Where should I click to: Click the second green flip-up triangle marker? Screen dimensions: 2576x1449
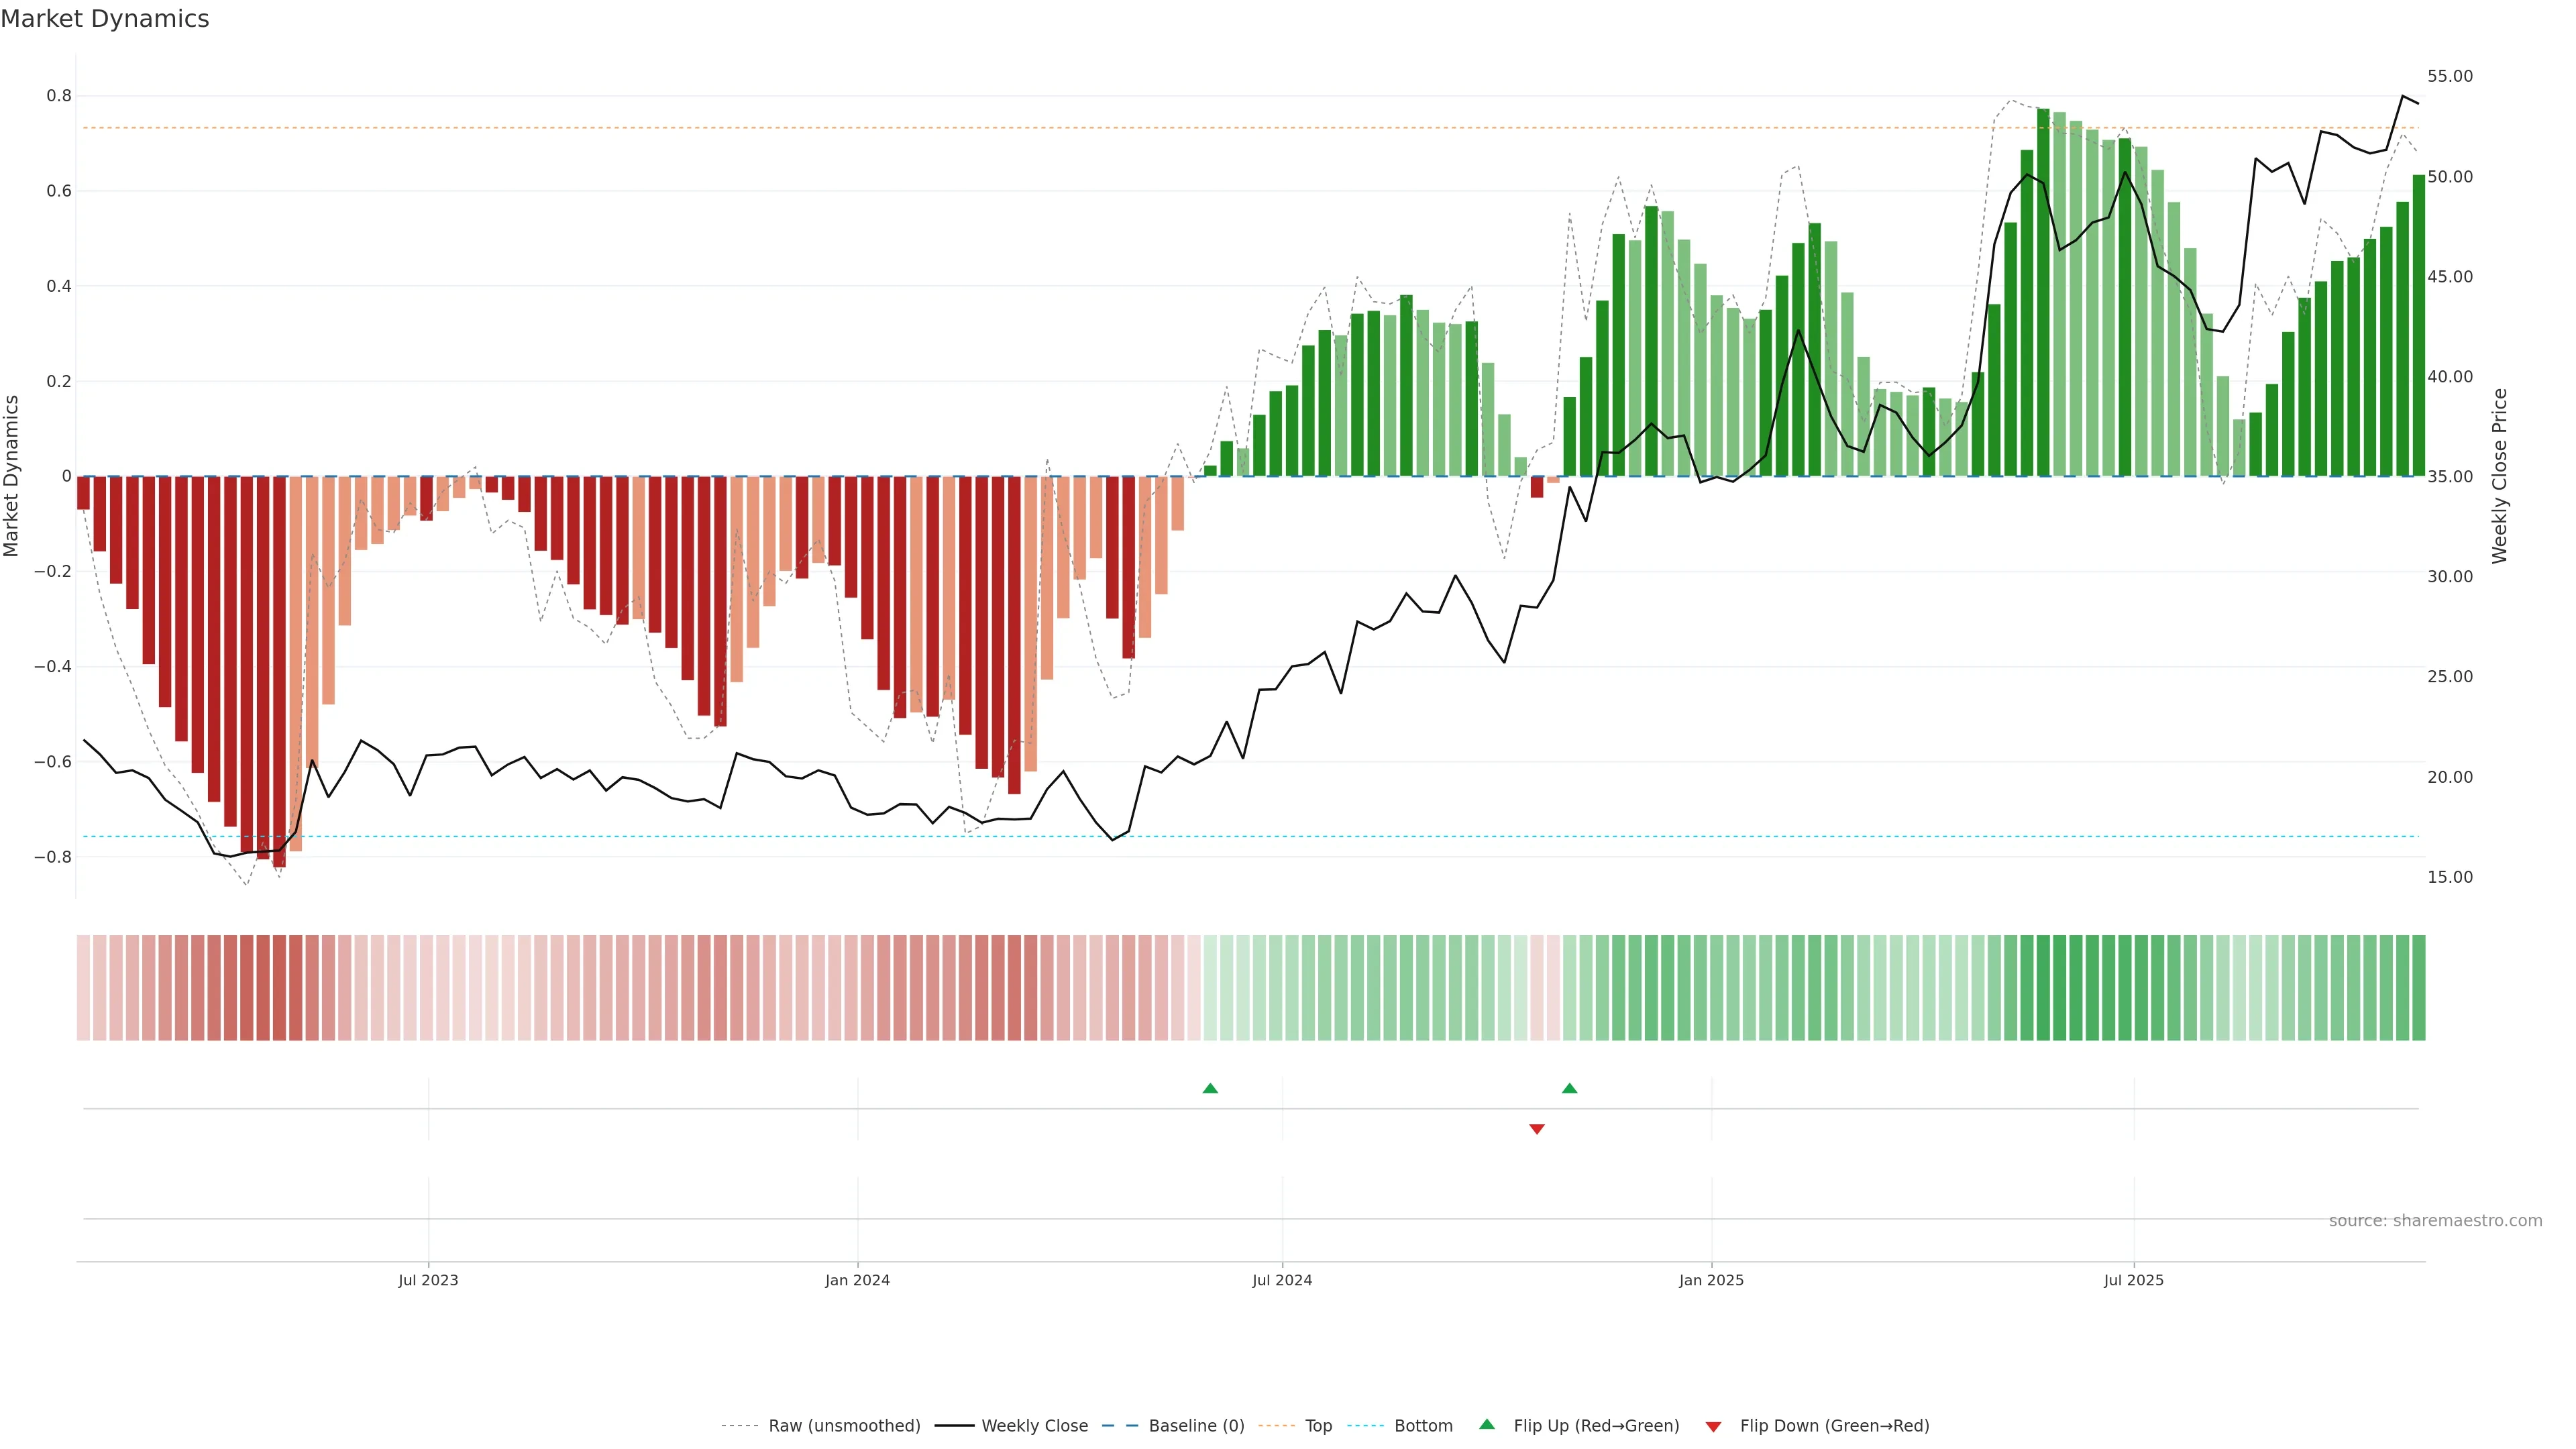tap(1569, 1088)
